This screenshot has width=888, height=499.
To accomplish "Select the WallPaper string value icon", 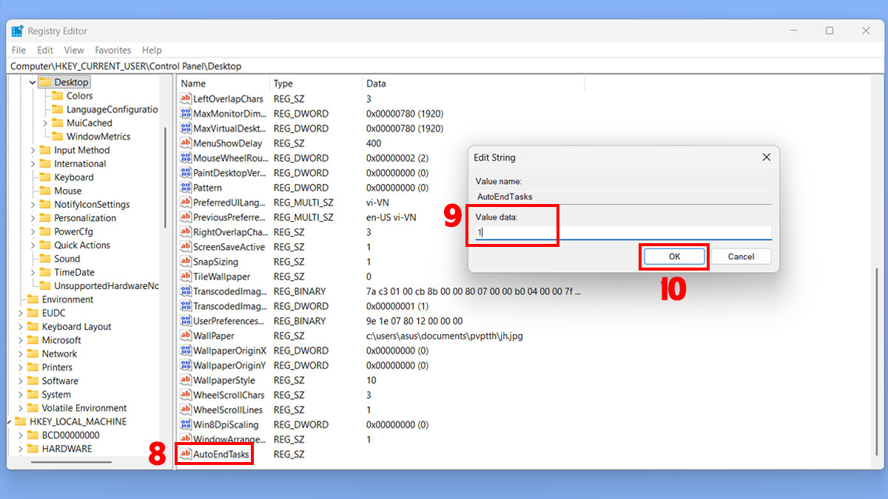I will (186, 336).
